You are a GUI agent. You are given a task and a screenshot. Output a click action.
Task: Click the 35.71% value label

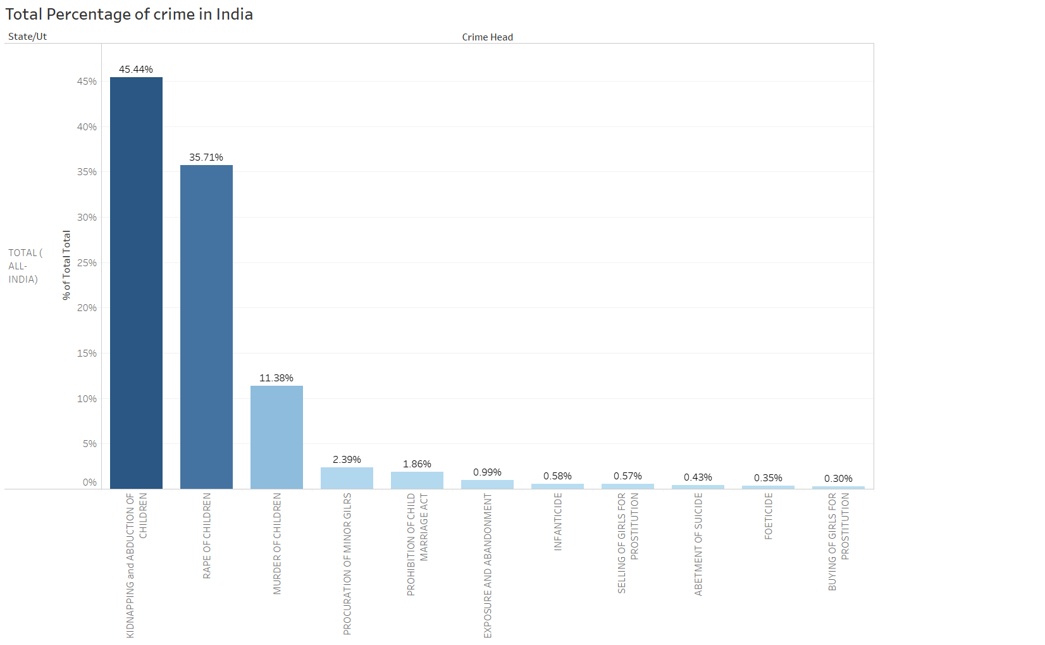pyautogui.click(x=206, y=157)
